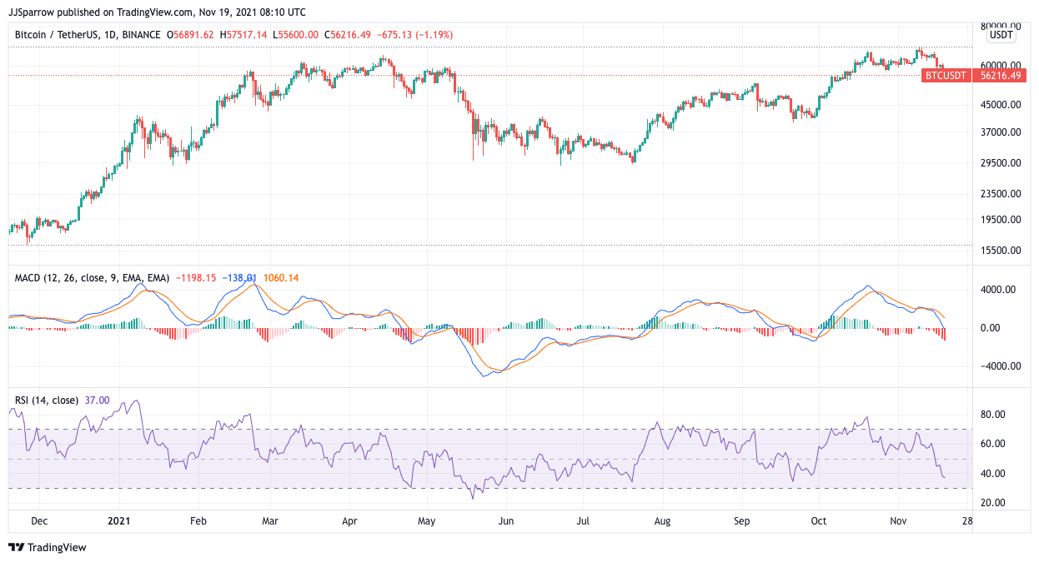Select the RSI (14, close) legend

point(47,400)
